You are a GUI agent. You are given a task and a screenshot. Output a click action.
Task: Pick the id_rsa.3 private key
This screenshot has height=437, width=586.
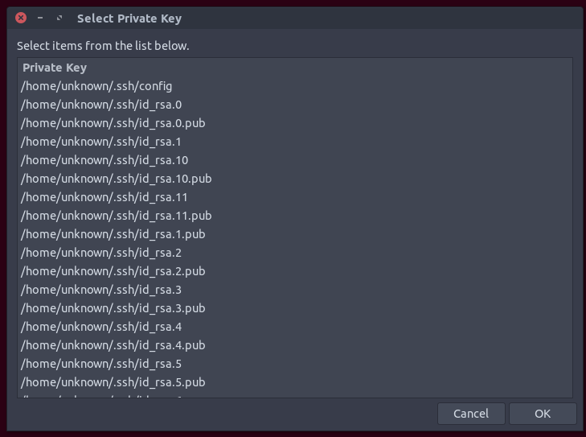coord(101,290)
